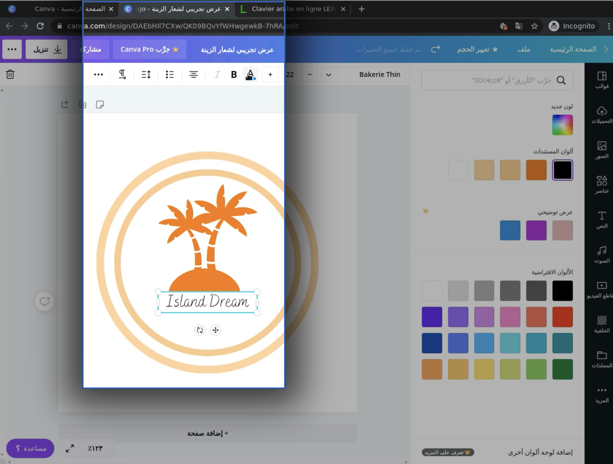The width and height of the screenshot is (613, 464).
Task: Delete the selected element with trash icon
Action: coord(10,74)
